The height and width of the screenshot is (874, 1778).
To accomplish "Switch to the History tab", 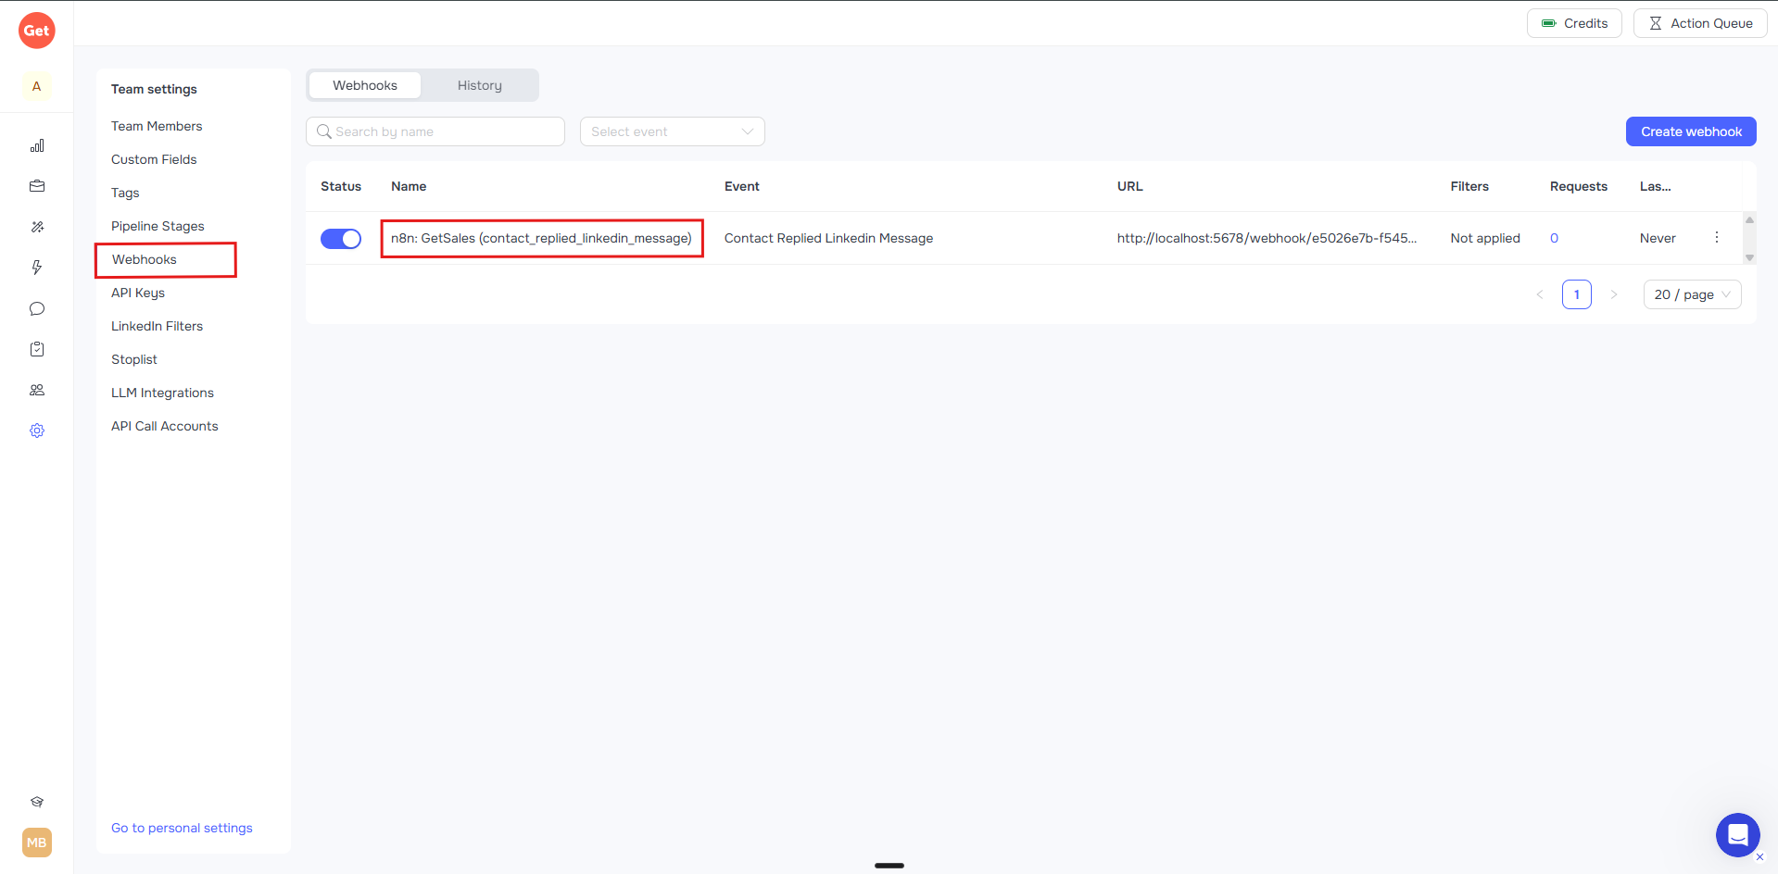I will (480, 85).
